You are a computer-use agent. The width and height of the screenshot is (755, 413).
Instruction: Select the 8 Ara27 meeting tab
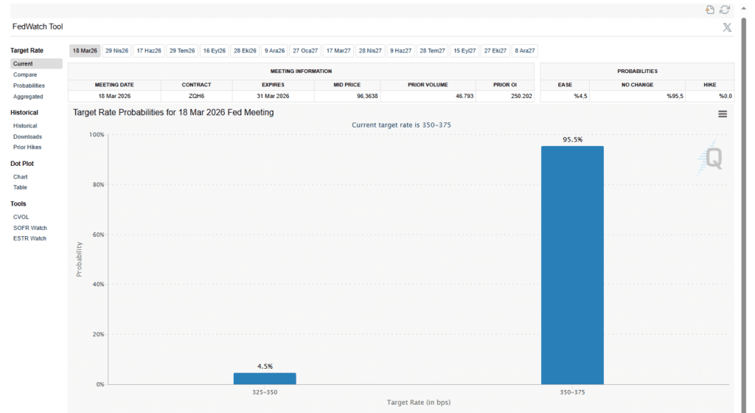coord(525,51)
